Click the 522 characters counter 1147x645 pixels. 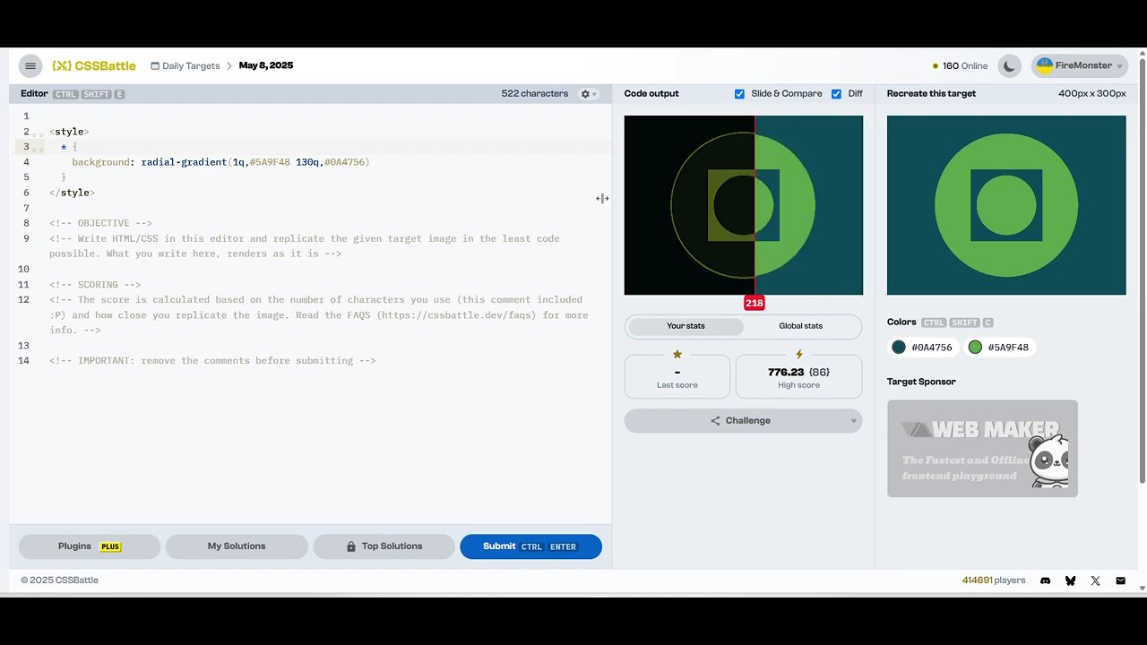coord(535,94)
